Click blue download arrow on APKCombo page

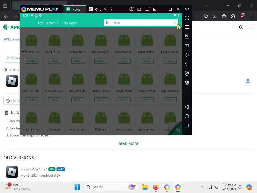pos(248,81)
